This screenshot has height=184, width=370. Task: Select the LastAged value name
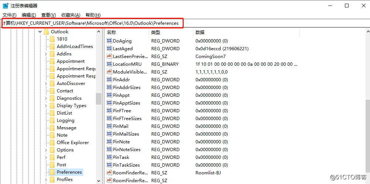[123, 49]
